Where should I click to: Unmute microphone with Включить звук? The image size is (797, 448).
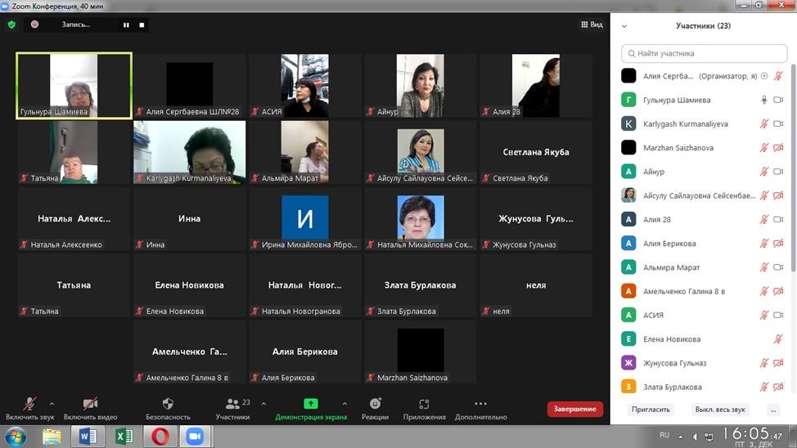[x=29, y=408]
